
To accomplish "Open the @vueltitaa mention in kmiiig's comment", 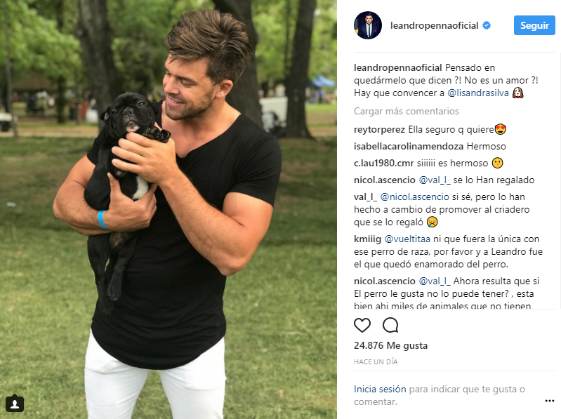I will pos(407,239).
